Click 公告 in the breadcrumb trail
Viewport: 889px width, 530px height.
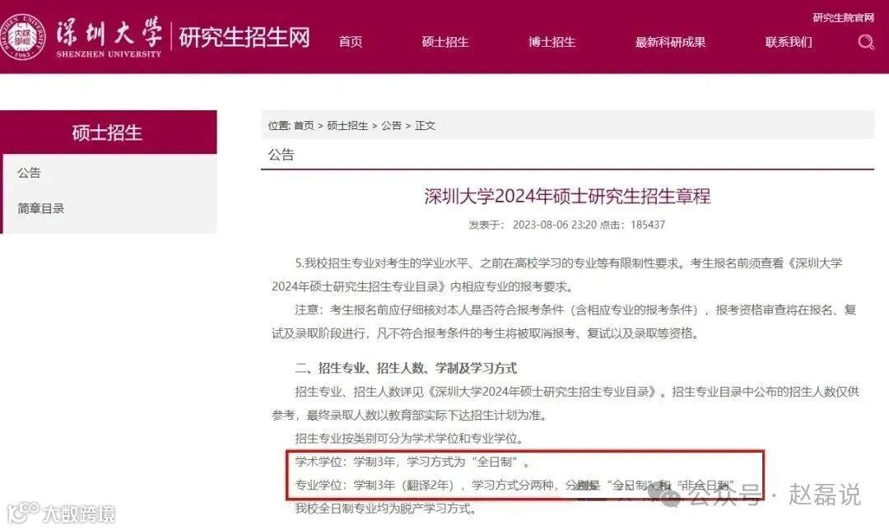click(391, 126)
